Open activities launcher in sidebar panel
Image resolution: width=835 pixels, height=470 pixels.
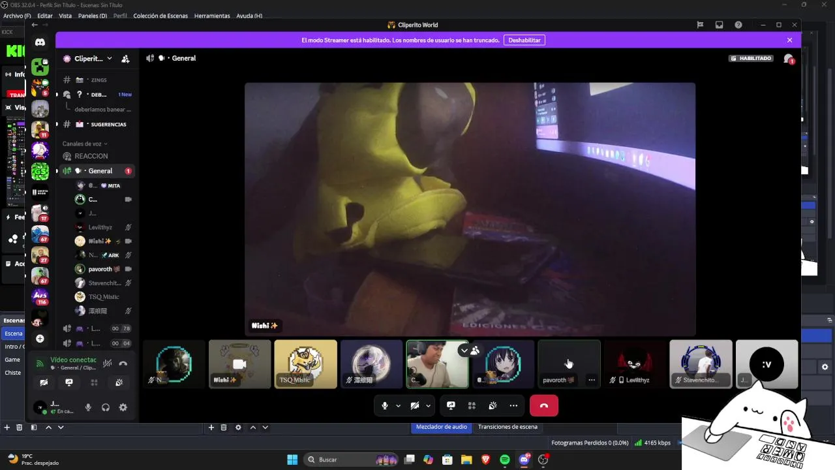coord(94,383)
